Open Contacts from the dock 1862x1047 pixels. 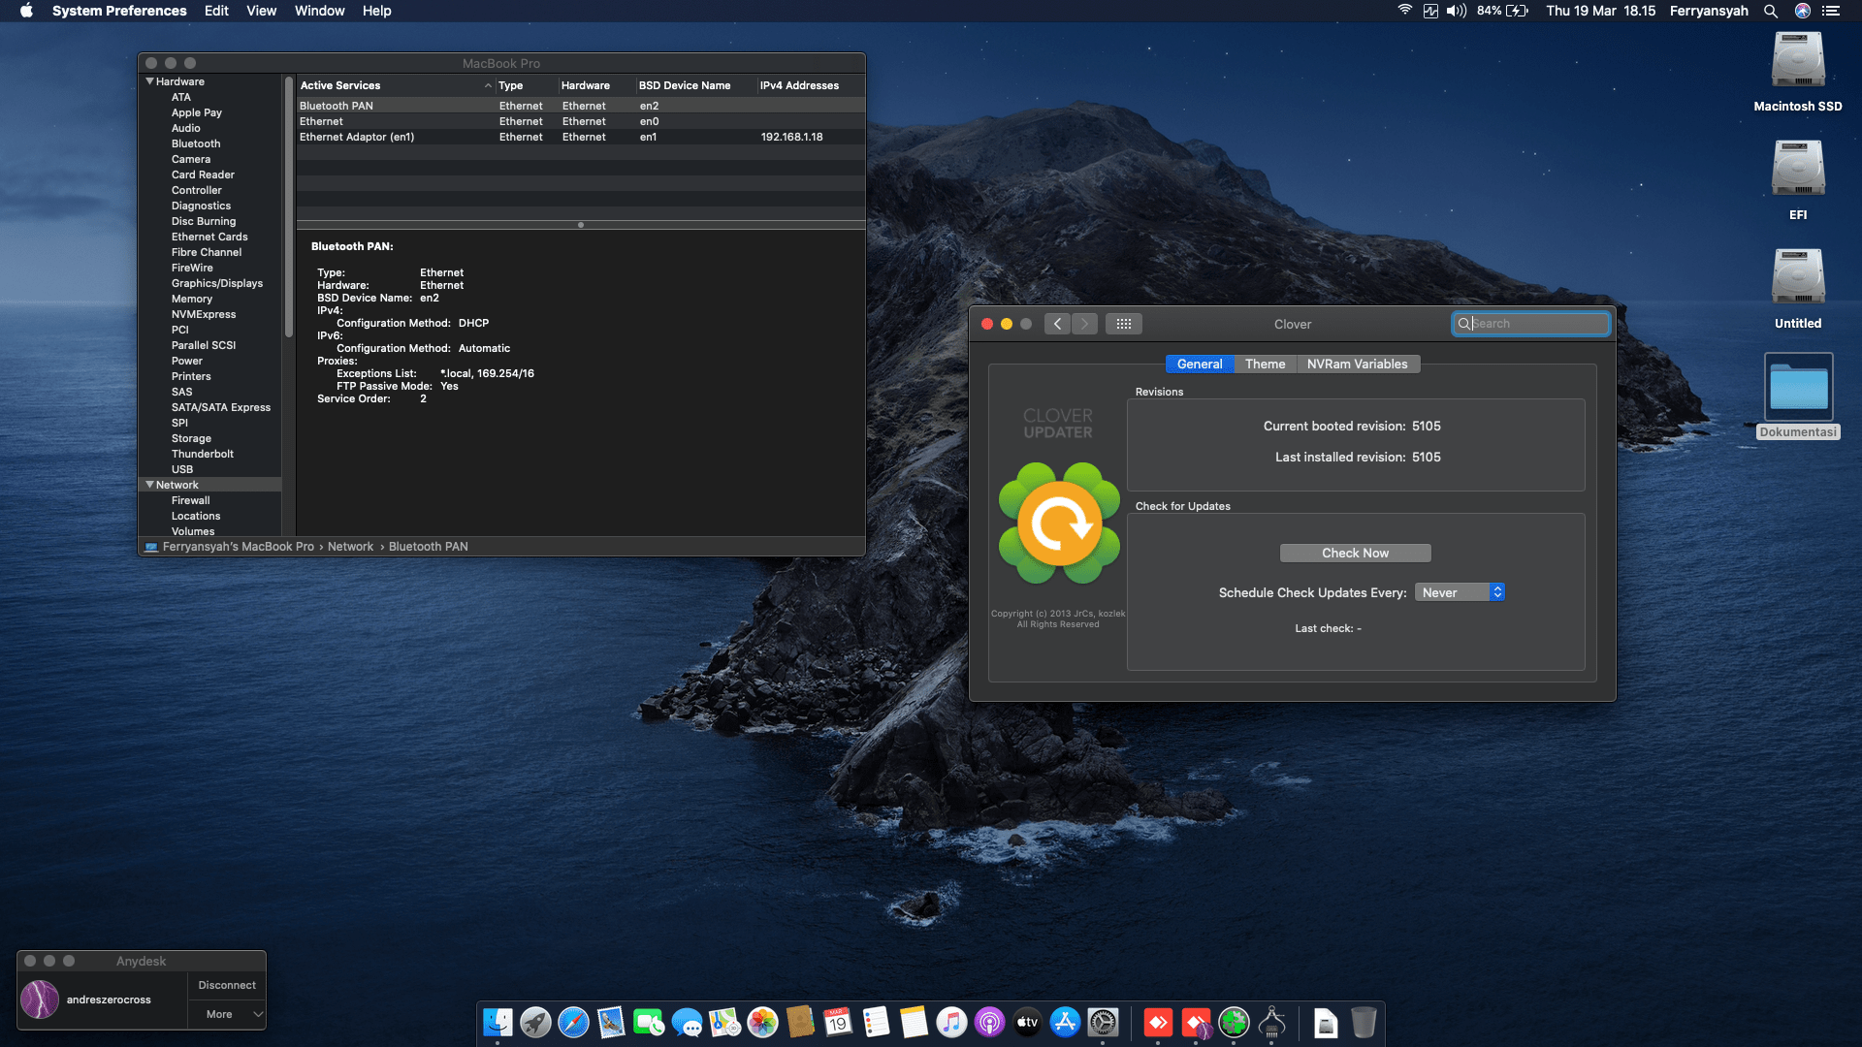(x=800, y=1022)
